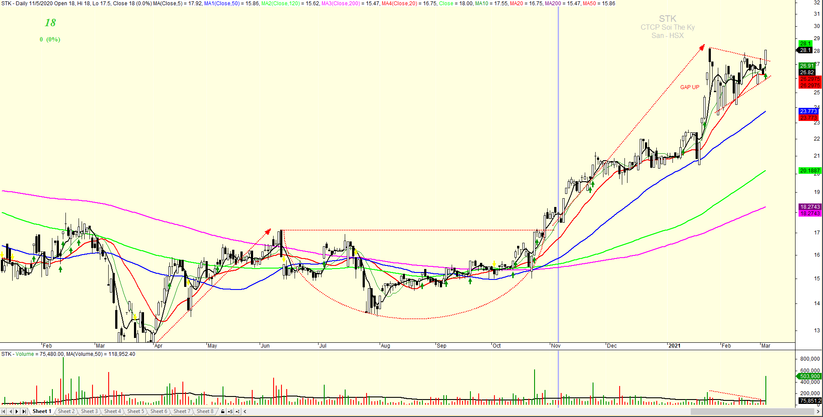Click the 28.1 last price label on axis

(x=805, y=50)
